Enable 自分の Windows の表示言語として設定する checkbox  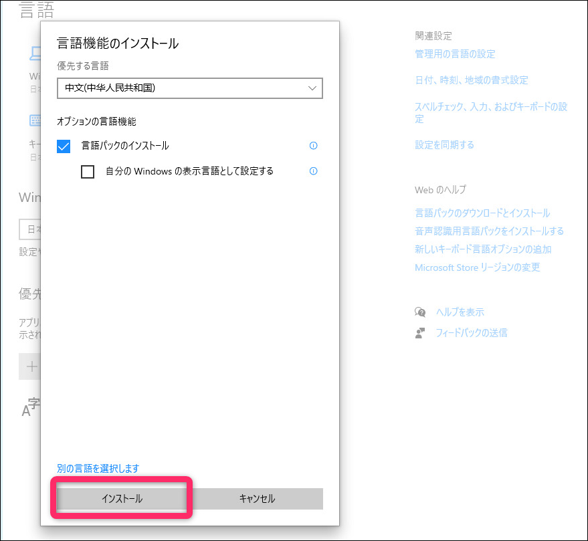pyautogui.click(x=88, y=172)
